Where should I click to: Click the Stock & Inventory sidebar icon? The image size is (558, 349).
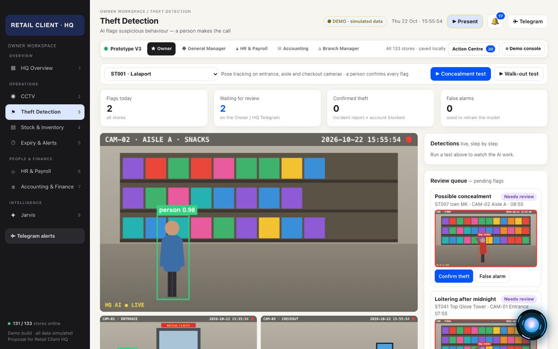point(13,127)
